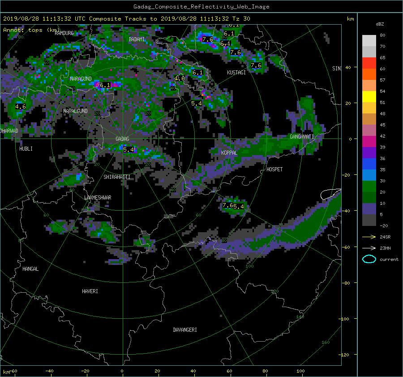Click the RAMDURG town label
This screenshot has width=403, height=377.
coord(64,33)
